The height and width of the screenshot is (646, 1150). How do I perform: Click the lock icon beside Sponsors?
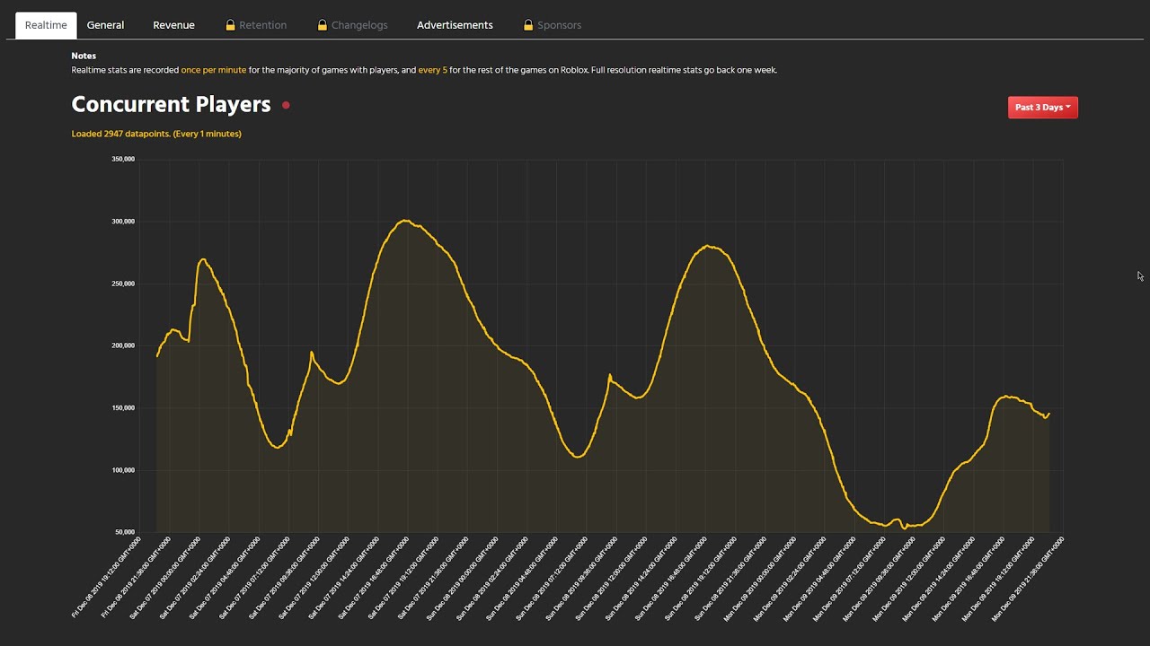[x=529, y=25]
